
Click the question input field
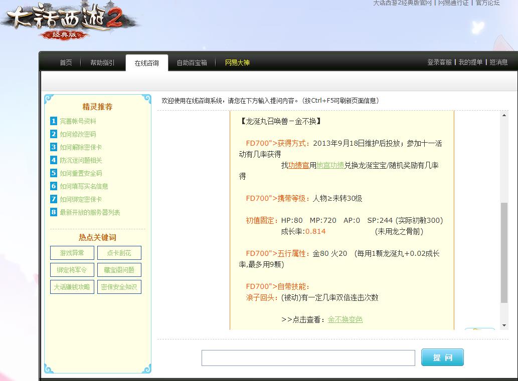(308, 358)
